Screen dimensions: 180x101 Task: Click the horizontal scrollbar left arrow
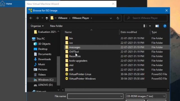click(63, 90)
